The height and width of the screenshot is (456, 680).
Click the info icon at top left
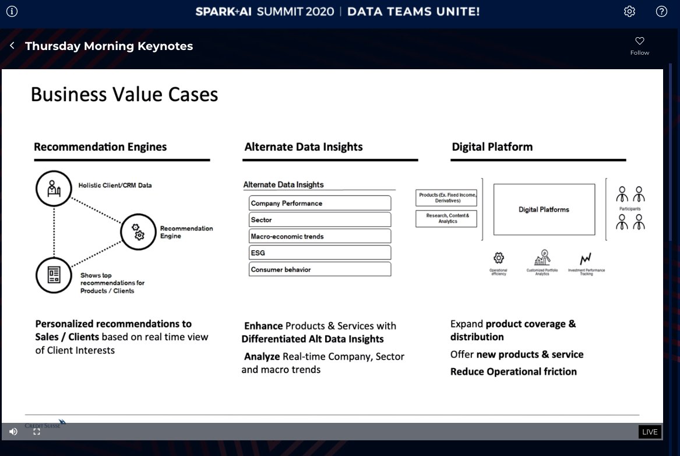(13, 10)
